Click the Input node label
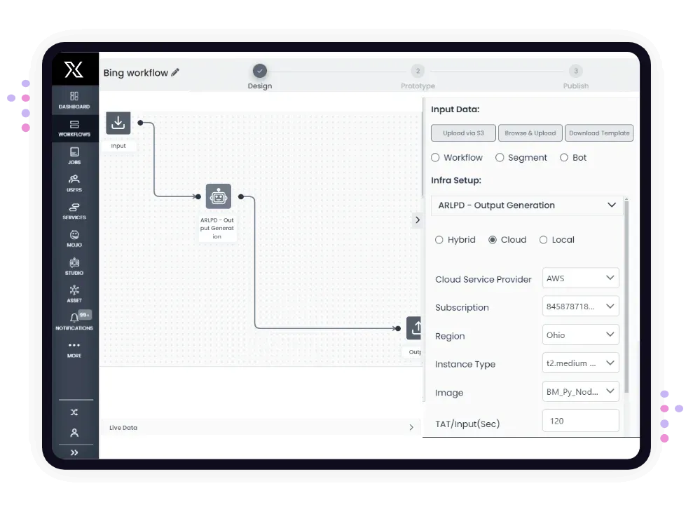The height and width of the screenshot is (512, 693). click(118, 146)
